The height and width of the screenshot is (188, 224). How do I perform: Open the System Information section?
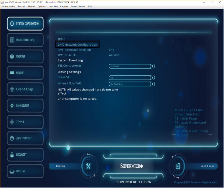coord(25,24)
